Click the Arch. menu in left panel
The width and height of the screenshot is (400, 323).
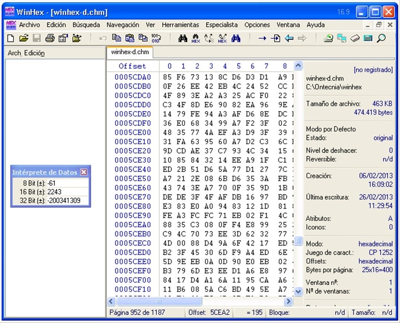(x=14, y=53)
